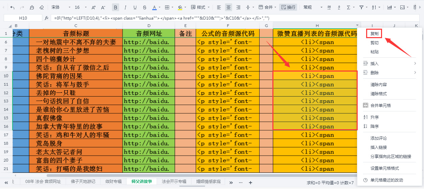The height and width of the screenshot is (189, 424).
Task: Toggle bold formatting
Action: coord(116,7)
